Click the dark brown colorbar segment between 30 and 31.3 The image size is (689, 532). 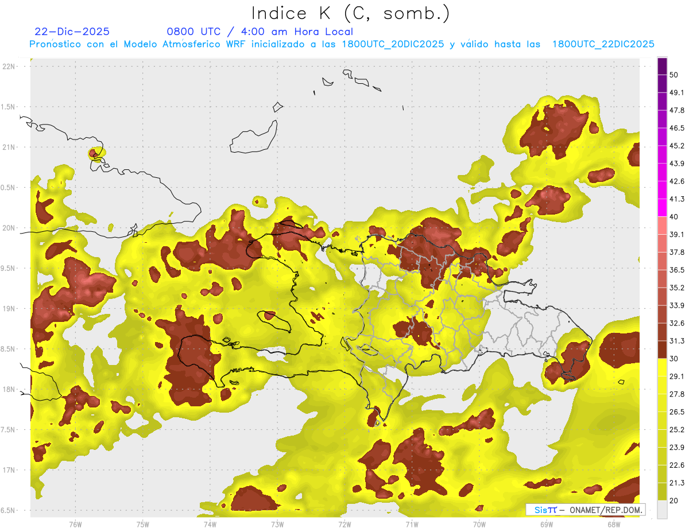click(662, 350)
